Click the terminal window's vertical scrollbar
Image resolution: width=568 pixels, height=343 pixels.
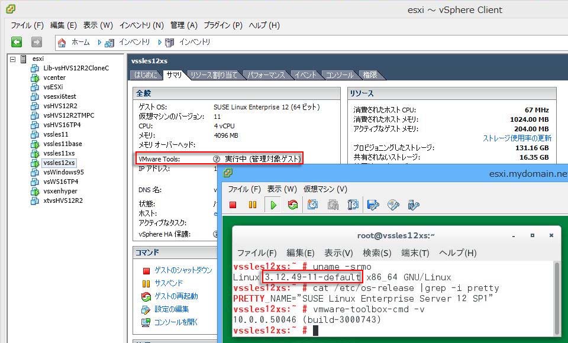pos(557,298)
